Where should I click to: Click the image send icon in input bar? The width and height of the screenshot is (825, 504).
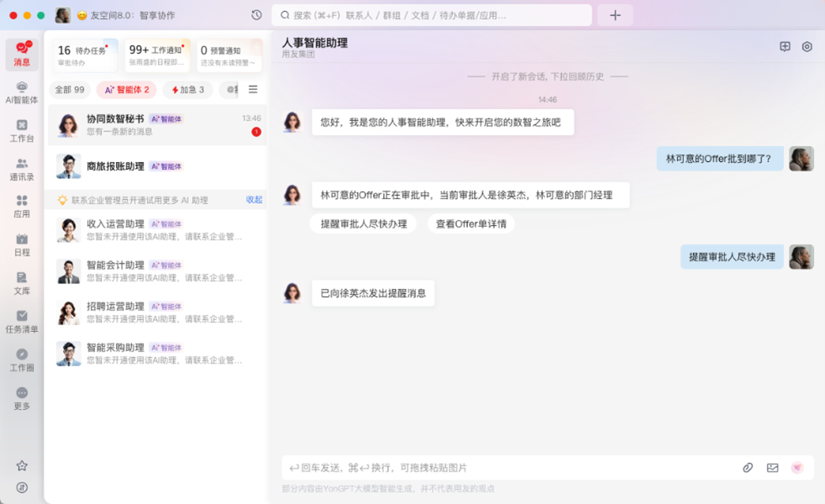[772, 468]
